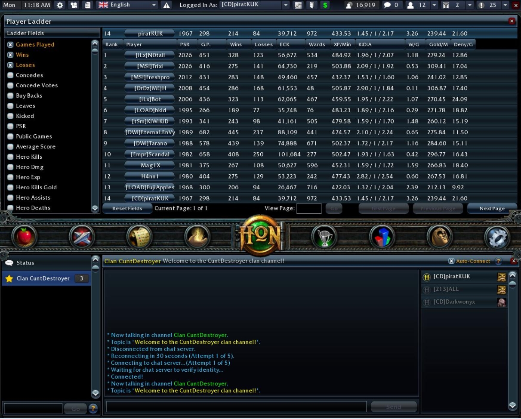Enable the Kicked ladder field
521x419 pixels.
(x=10, y=116)
